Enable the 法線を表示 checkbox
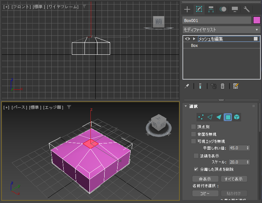 coord(196,156)
